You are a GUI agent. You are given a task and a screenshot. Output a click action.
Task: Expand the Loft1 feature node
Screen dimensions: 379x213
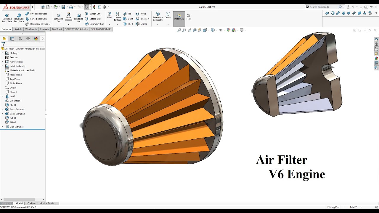click(2, 96)
